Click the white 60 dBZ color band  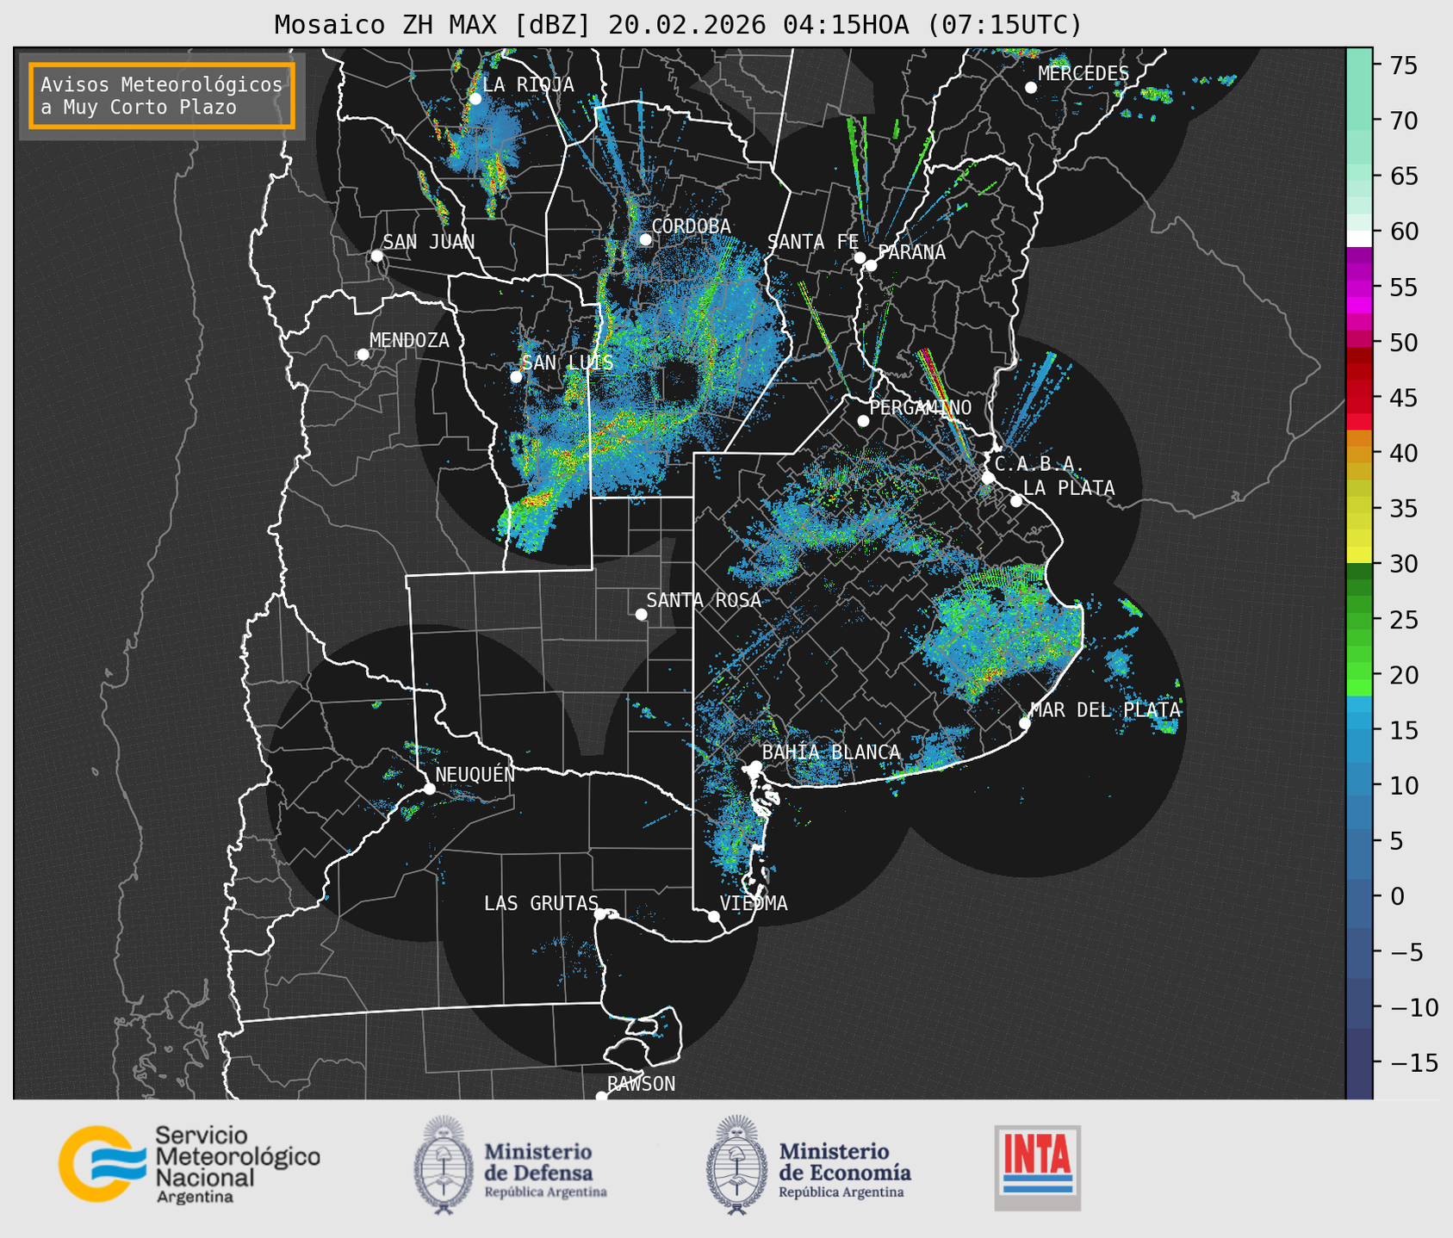click(x=1359, y=238)
